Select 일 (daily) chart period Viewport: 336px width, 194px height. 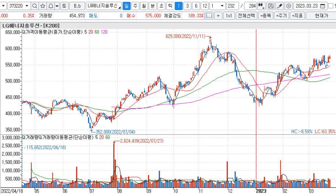[127, 6]
